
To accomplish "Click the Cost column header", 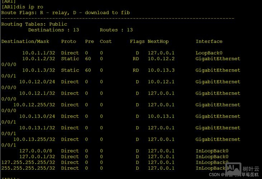I will [x=106, y=42].
